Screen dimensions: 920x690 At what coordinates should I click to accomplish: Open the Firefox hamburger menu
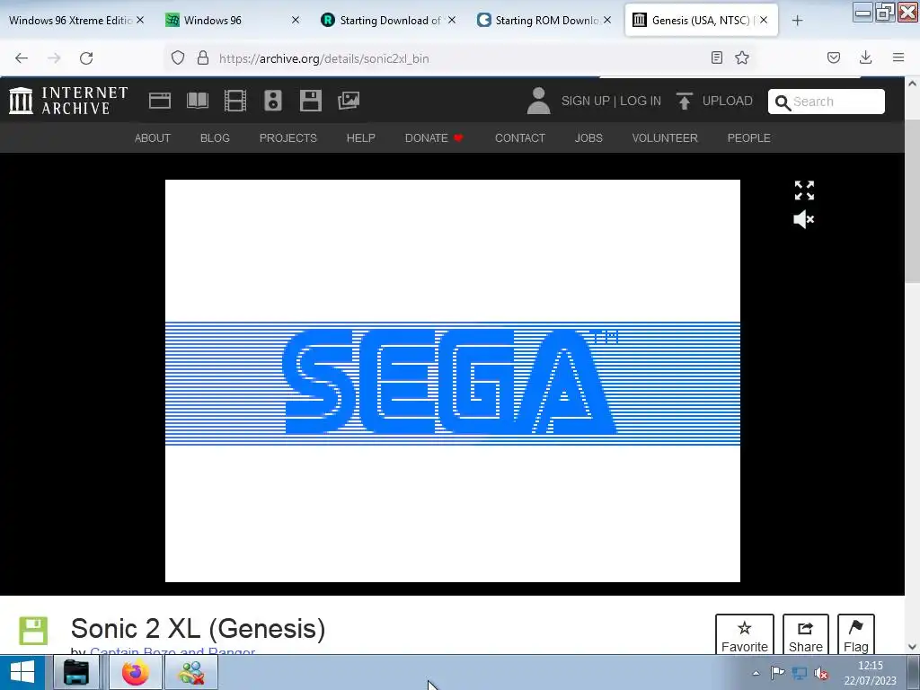click(898, 57)
